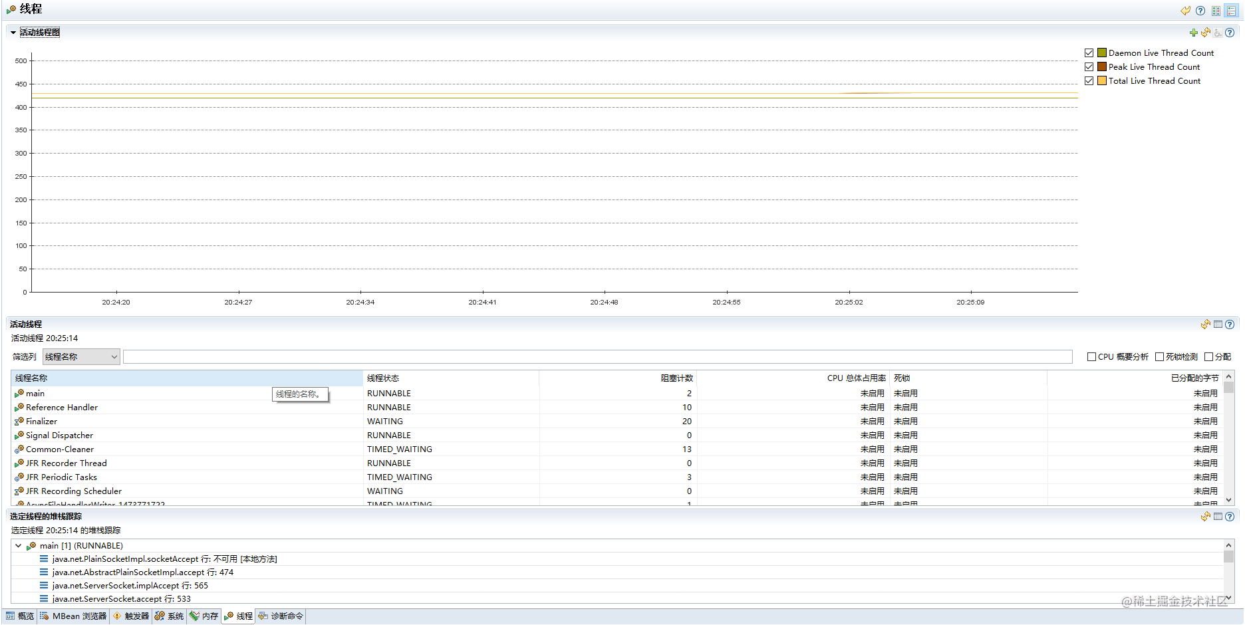Image resolution: width=1245 pixels, height=625 pixels.
Task: Enable 分配 checkbox
Action: 1208,357
